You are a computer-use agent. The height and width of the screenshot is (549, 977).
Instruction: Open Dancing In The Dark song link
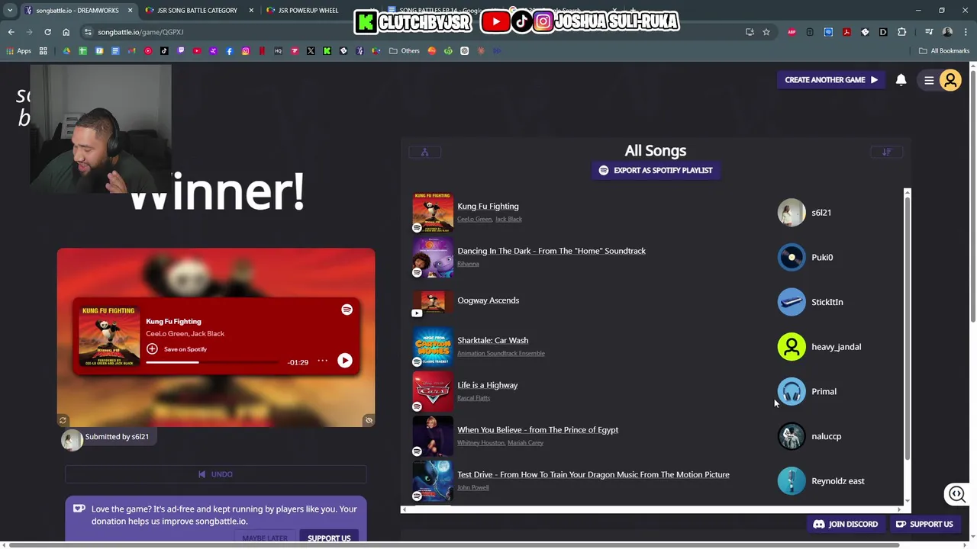pyautogui.click(x=551, y=251)
